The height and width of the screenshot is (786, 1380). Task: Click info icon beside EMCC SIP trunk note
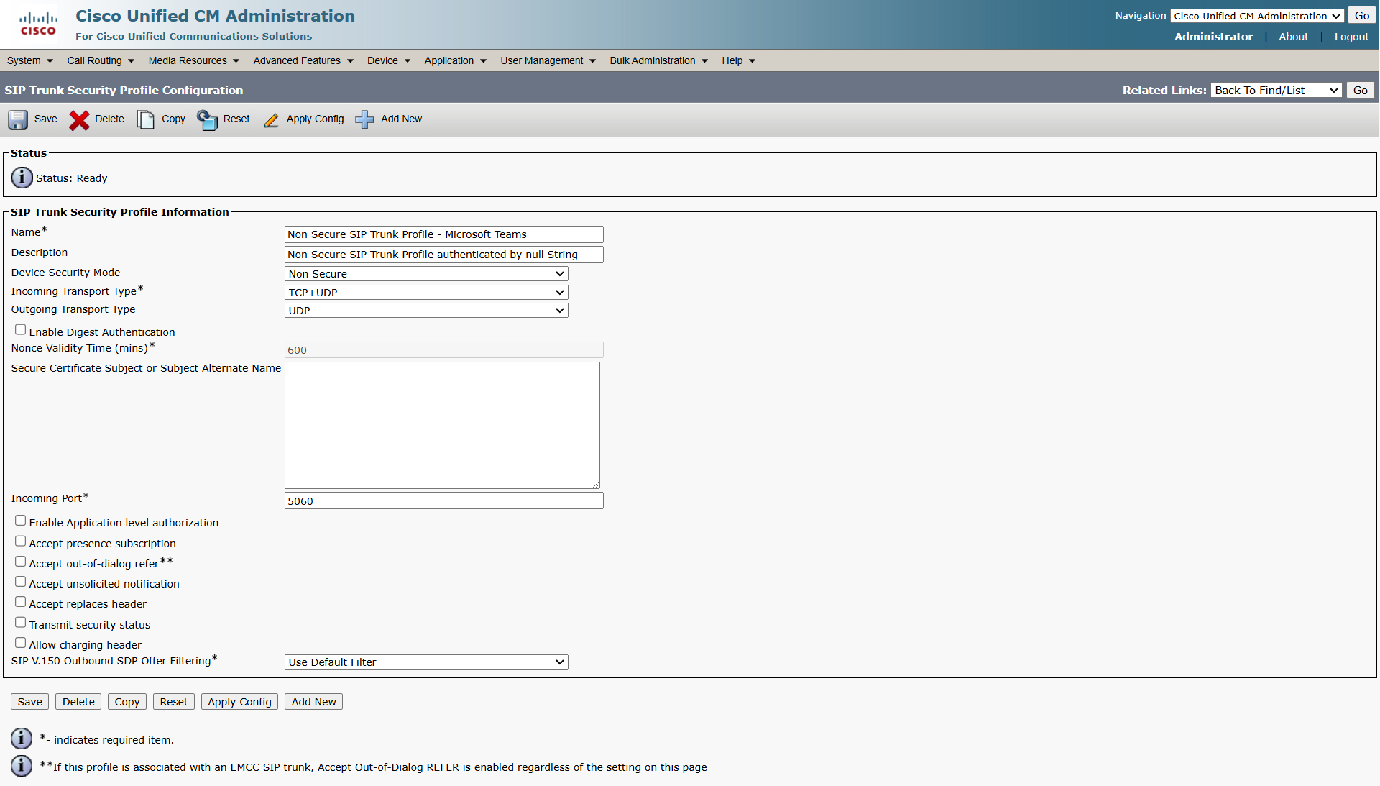pos(22,766)
